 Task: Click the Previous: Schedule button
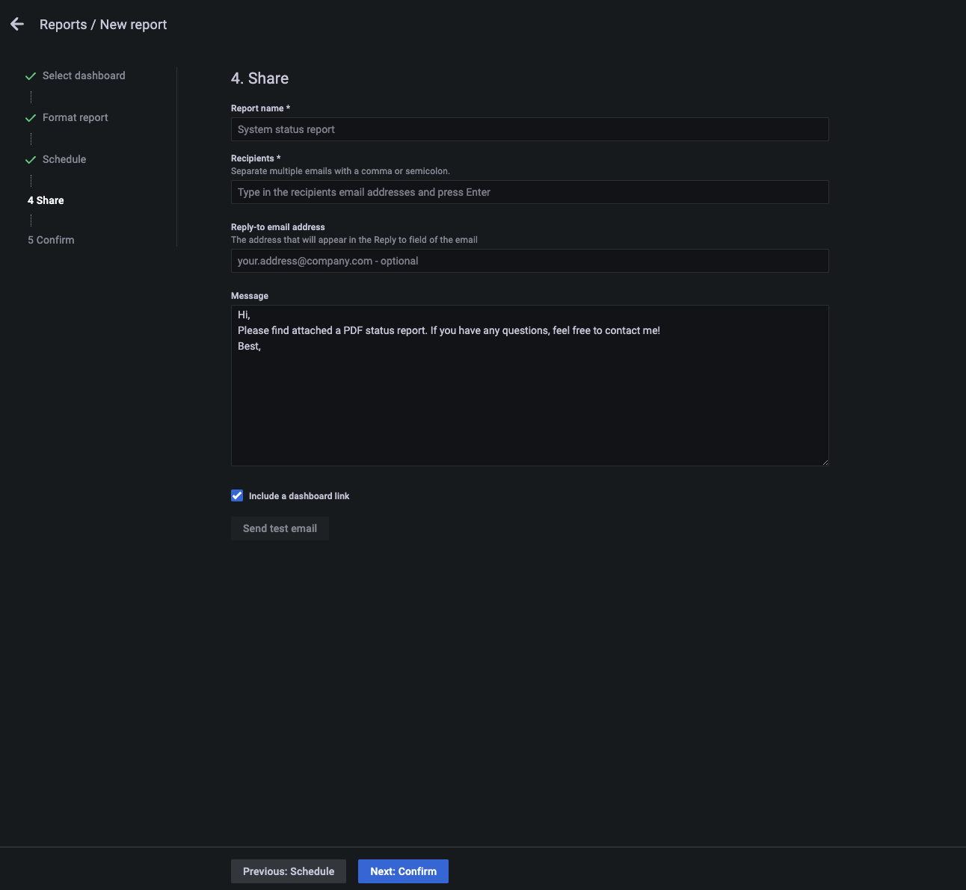point(289,872)
